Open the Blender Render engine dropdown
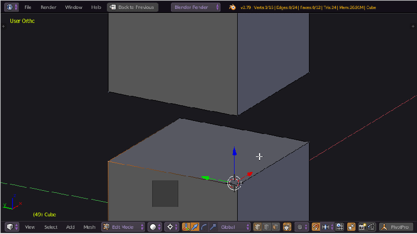This screenshot has width=417, height=234. (196, 7)
